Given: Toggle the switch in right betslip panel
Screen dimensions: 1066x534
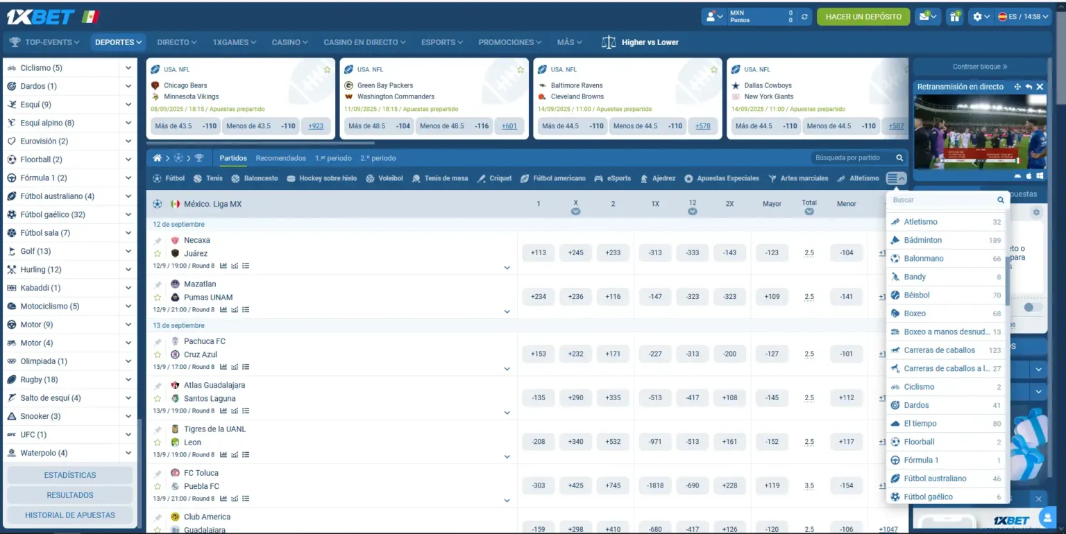Looking at the screenshot, I should (x=1033, y=307).
